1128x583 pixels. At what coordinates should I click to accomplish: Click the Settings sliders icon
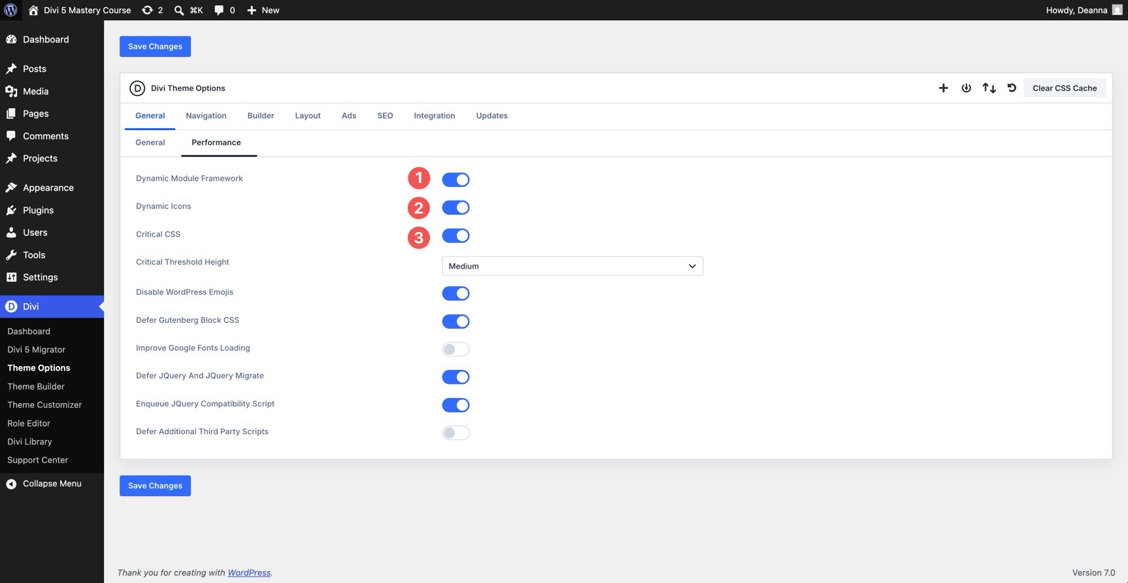tap(11, 277)
